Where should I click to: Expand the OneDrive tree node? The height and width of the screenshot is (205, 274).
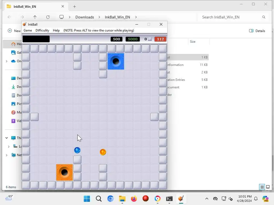click(7, 61)
